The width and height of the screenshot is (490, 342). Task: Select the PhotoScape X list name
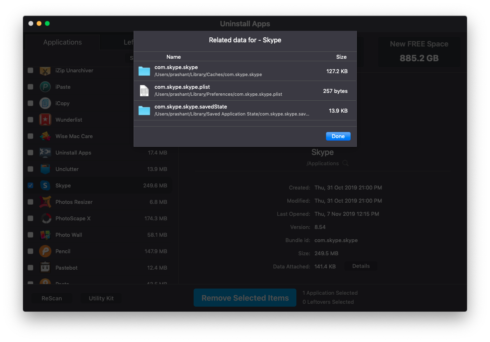(73, 219)
